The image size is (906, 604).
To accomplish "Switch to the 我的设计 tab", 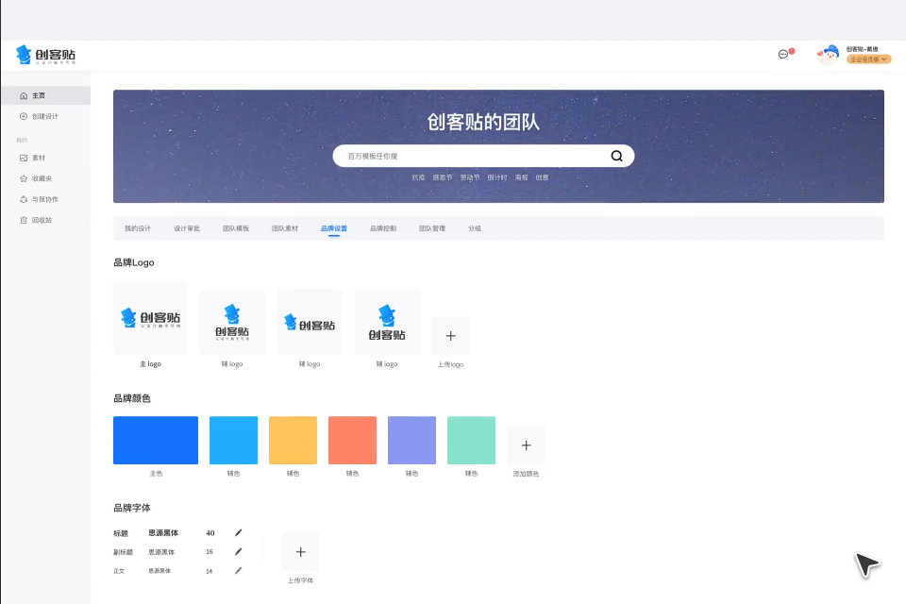I will pos(138,228).
